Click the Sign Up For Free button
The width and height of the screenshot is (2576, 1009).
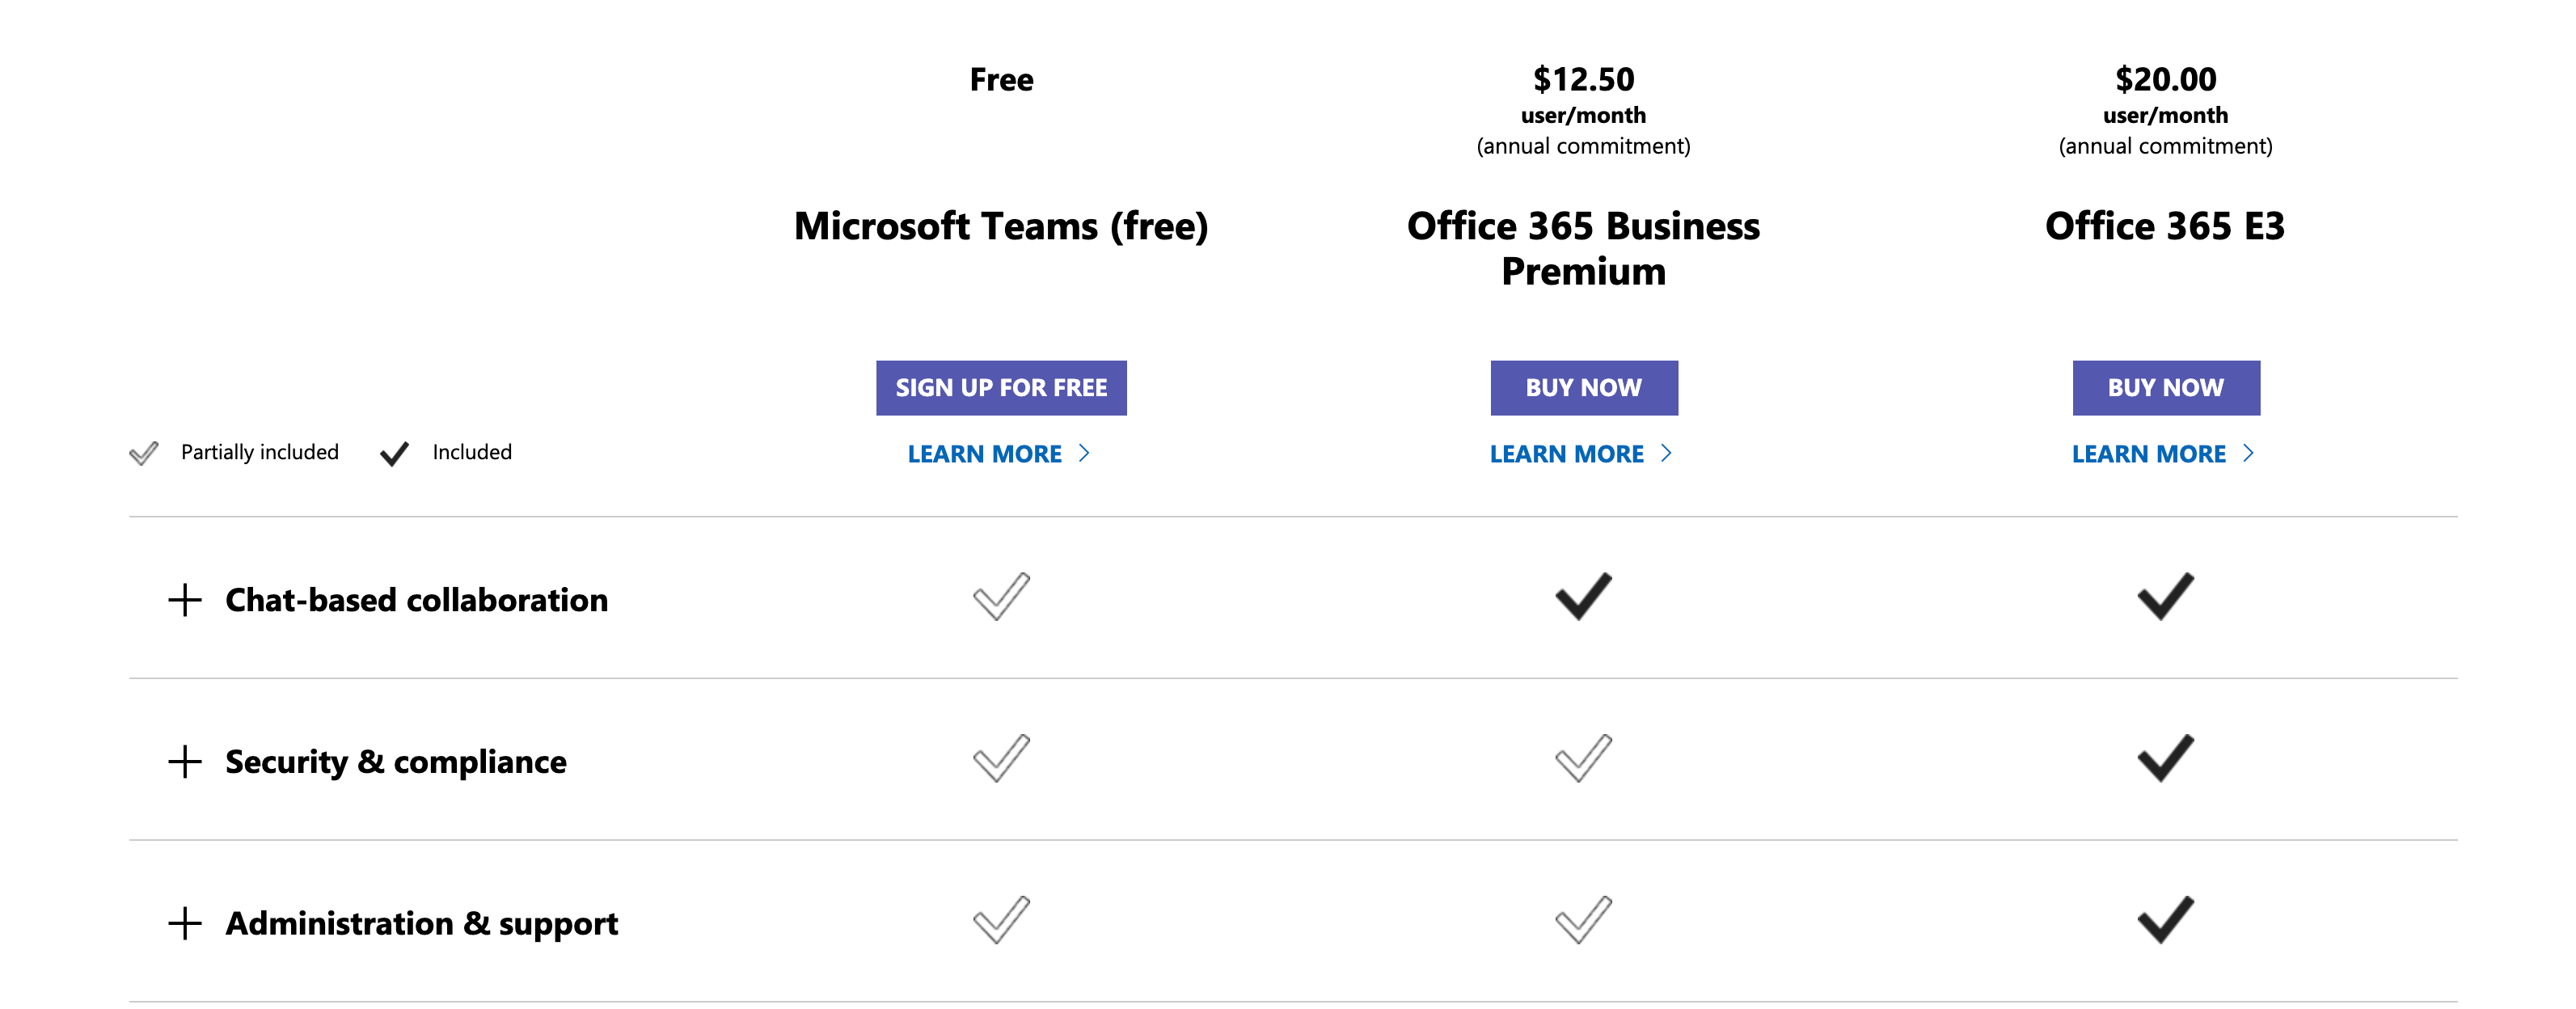[x=1002, y=387]
